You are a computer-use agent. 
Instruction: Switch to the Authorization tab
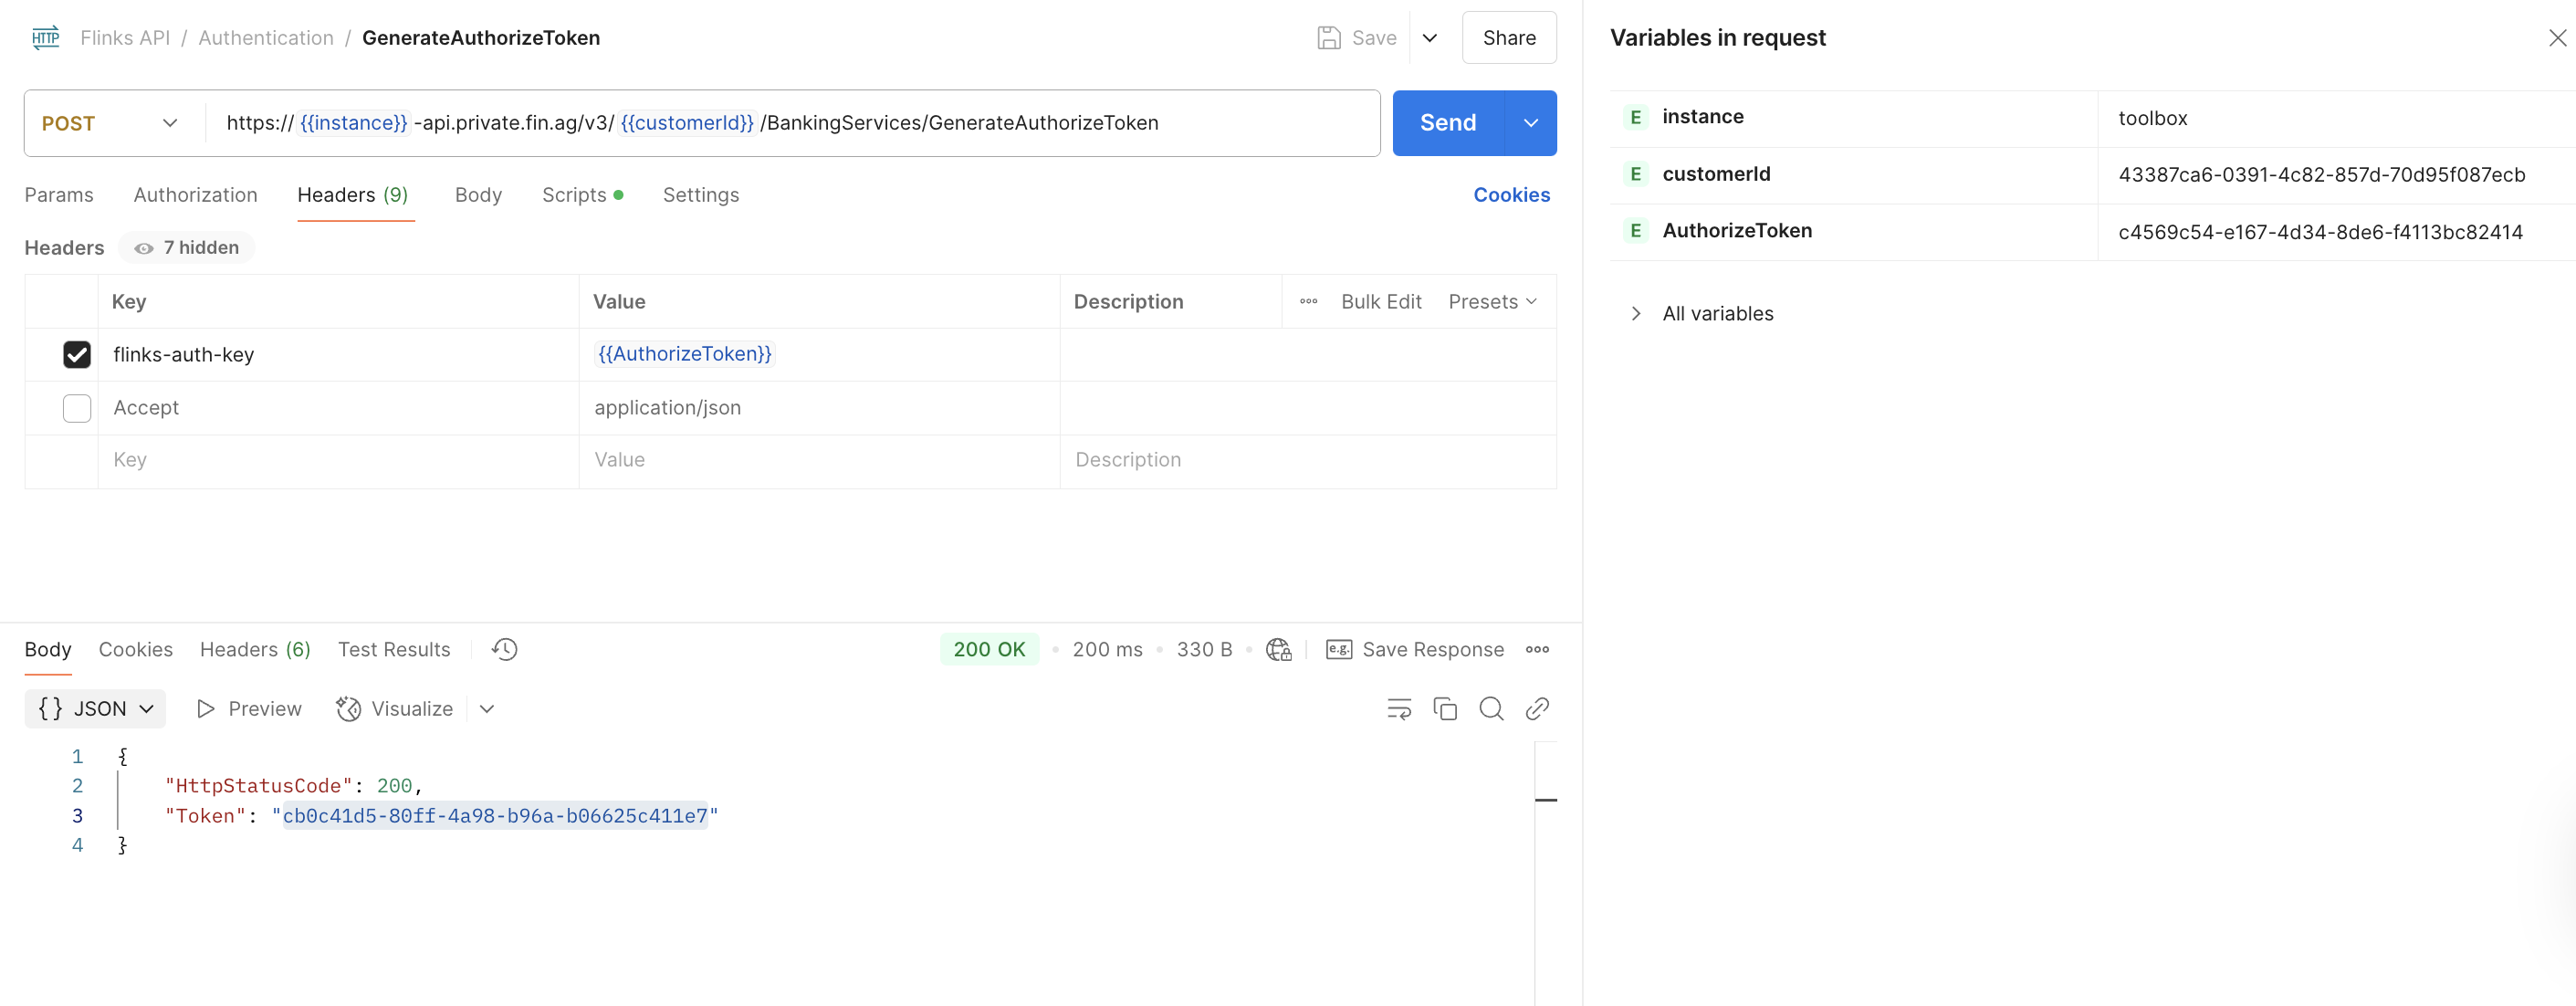[195, 195]
